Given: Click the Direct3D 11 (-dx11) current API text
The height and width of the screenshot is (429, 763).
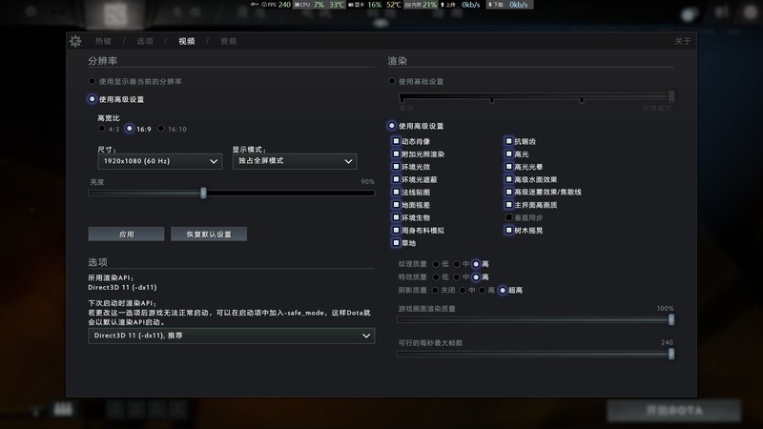Looking at the screenshot, I should (122, 288).
